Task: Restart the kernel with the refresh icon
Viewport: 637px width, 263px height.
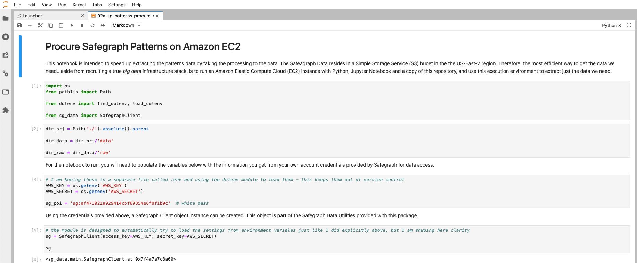Action: (92, 25)
